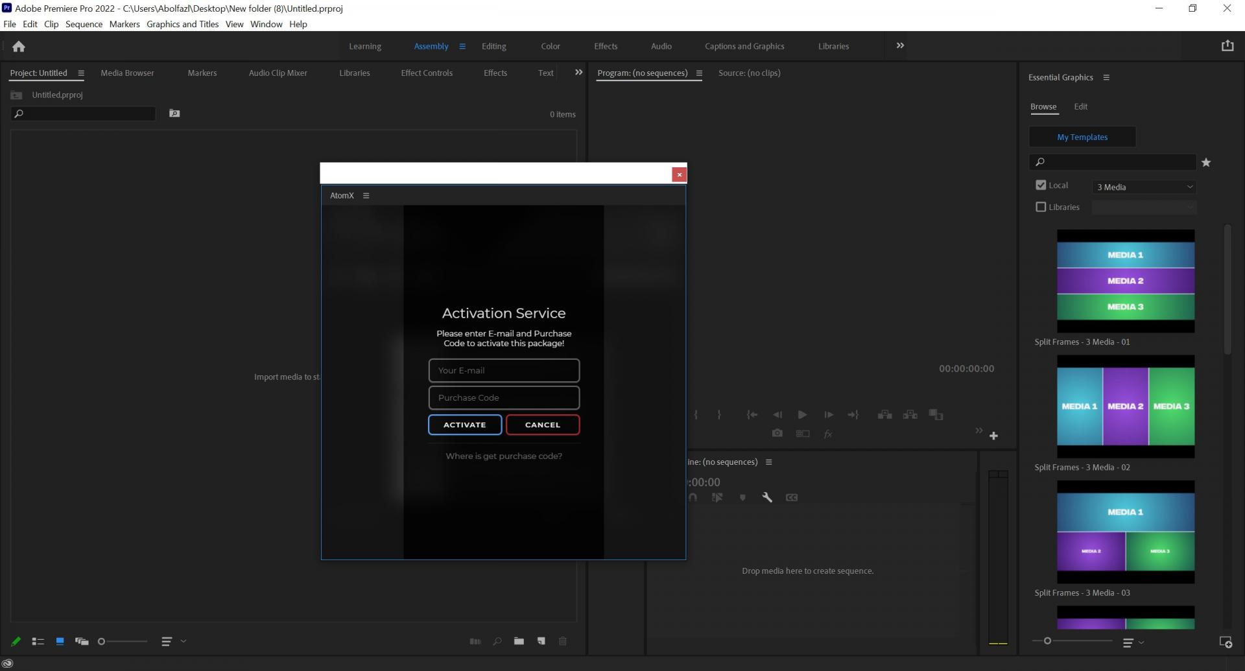Open Graphics and Titles menu
Viewport: 1245px width, 671px height.
tap(182, 24)
